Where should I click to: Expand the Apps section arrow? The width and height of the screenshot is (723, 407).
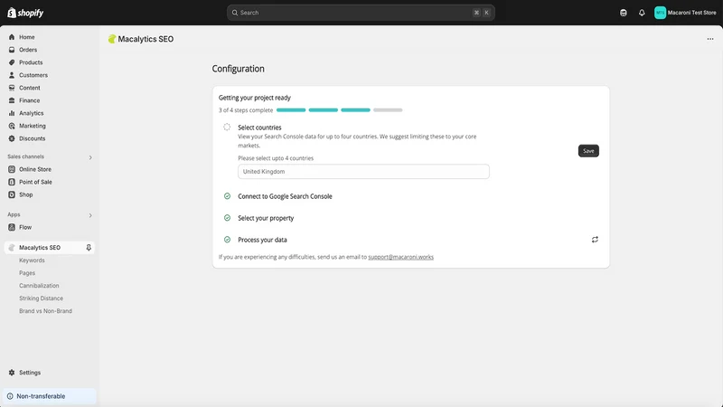pos(90,215)
